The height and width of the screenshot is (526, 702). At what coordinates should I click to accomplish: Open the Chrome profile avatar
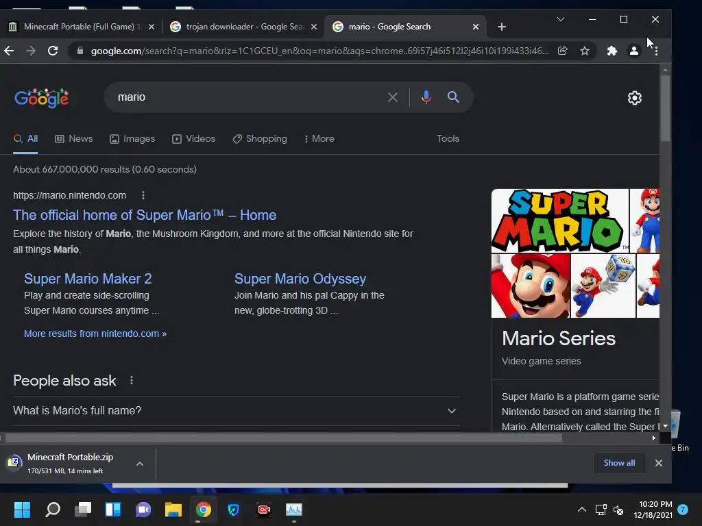(x=634, y=51)
